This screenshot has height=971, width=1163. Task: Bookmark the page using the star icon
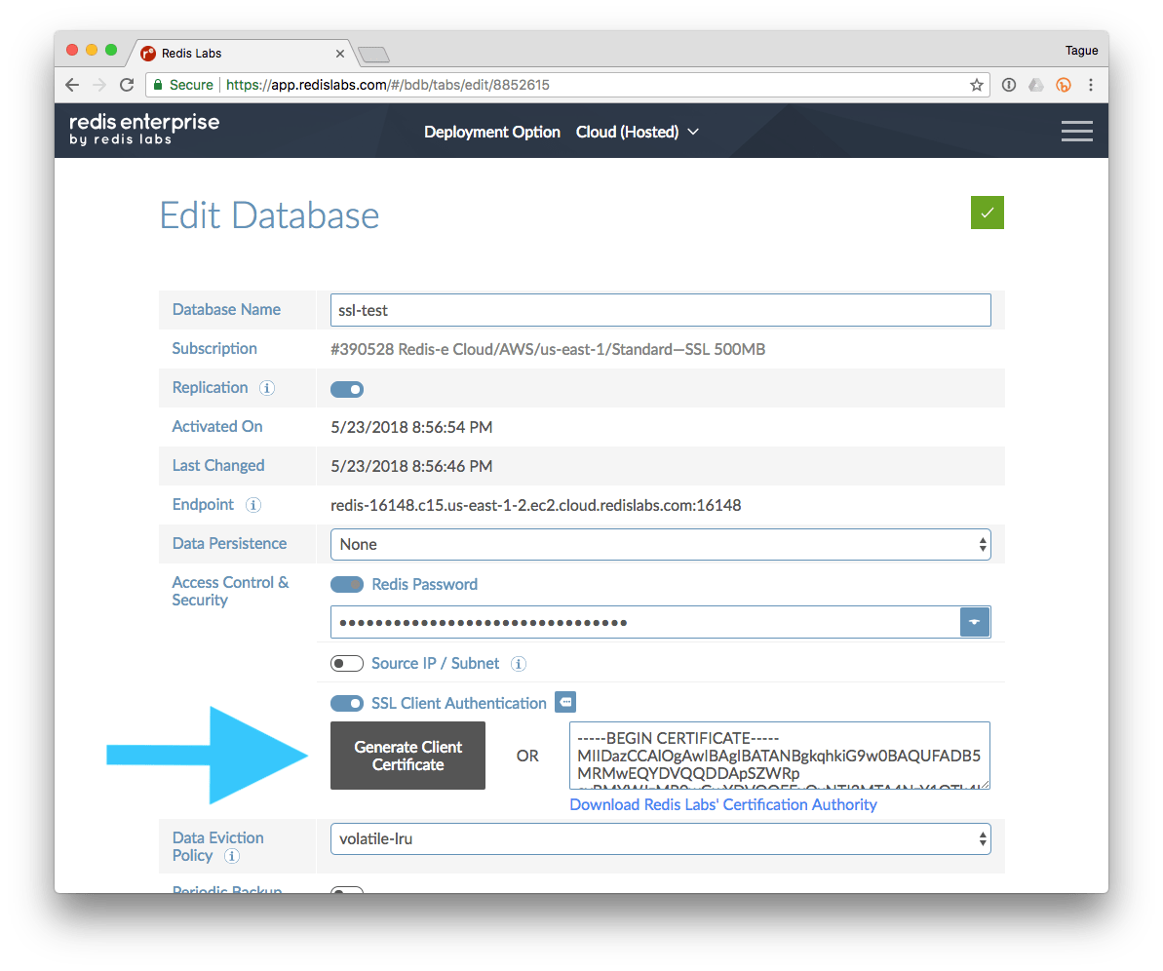click(976, 85)
